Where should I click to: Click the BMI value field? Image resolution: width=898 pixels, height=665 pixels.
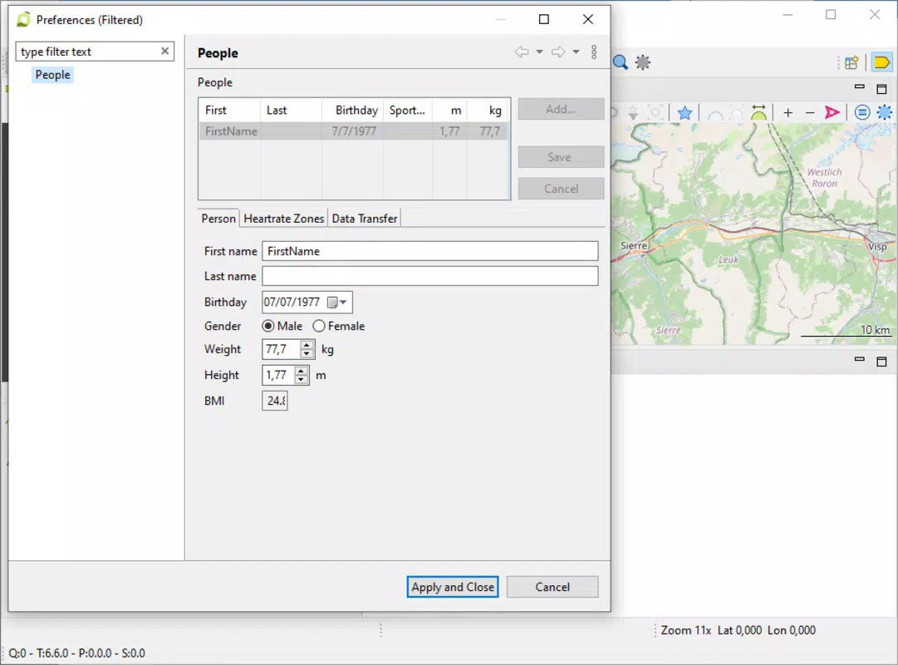[275, 401]
